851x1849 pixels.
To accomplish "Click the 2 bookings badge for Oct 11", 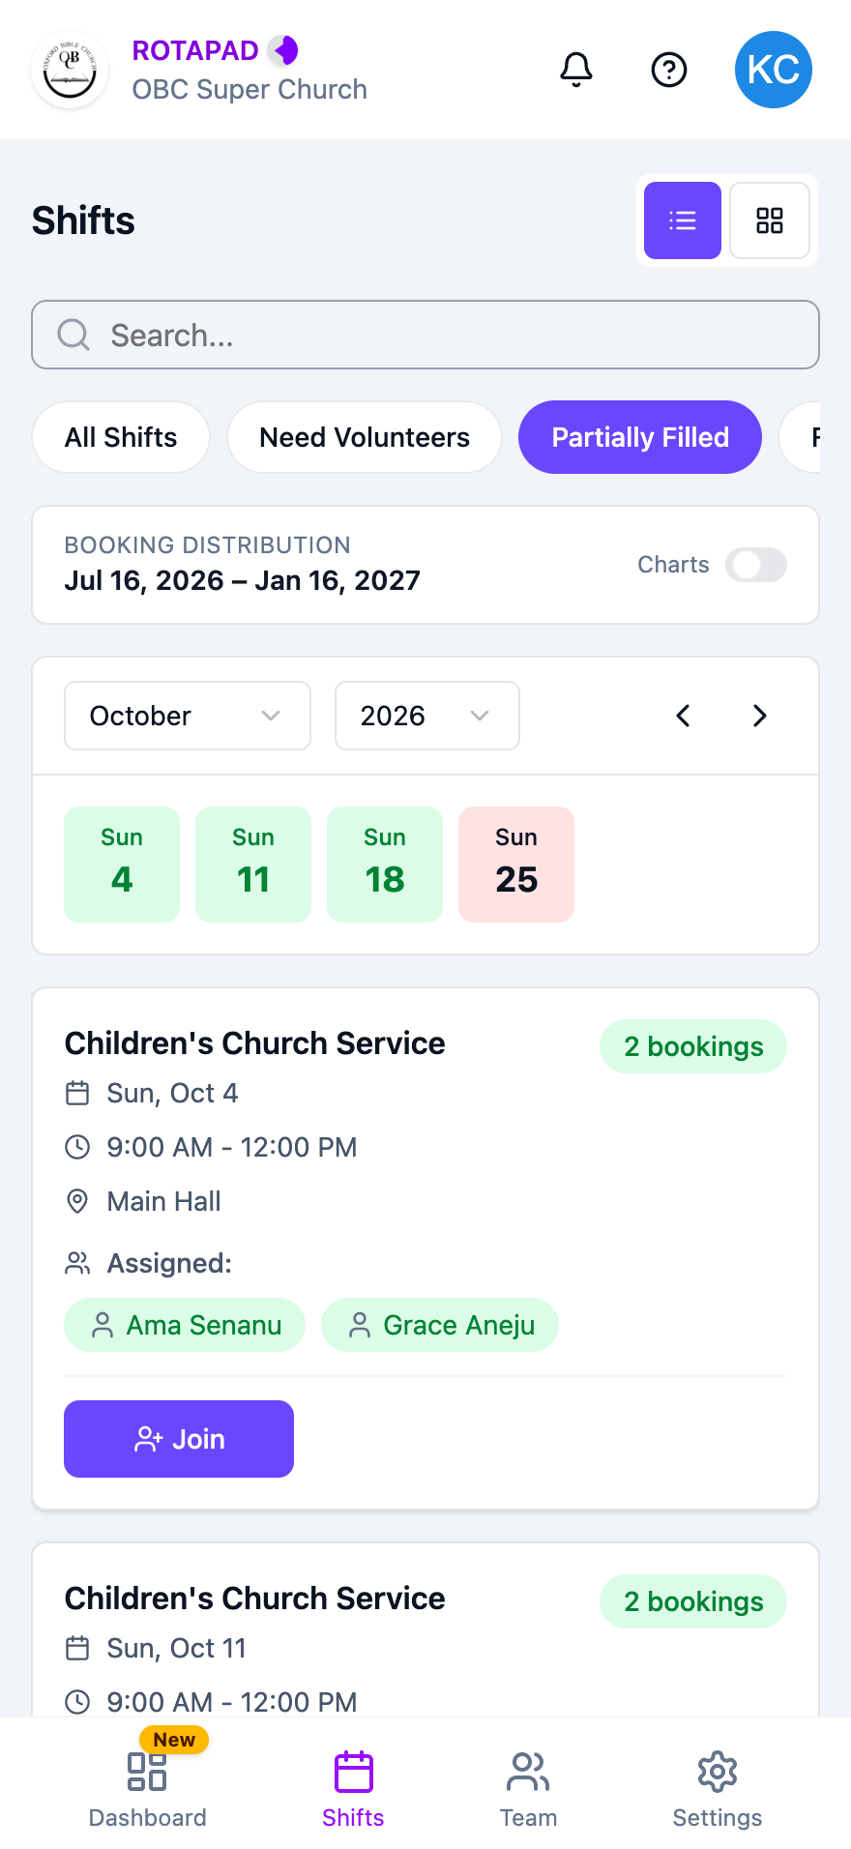I will click(x=693, y=1601).
